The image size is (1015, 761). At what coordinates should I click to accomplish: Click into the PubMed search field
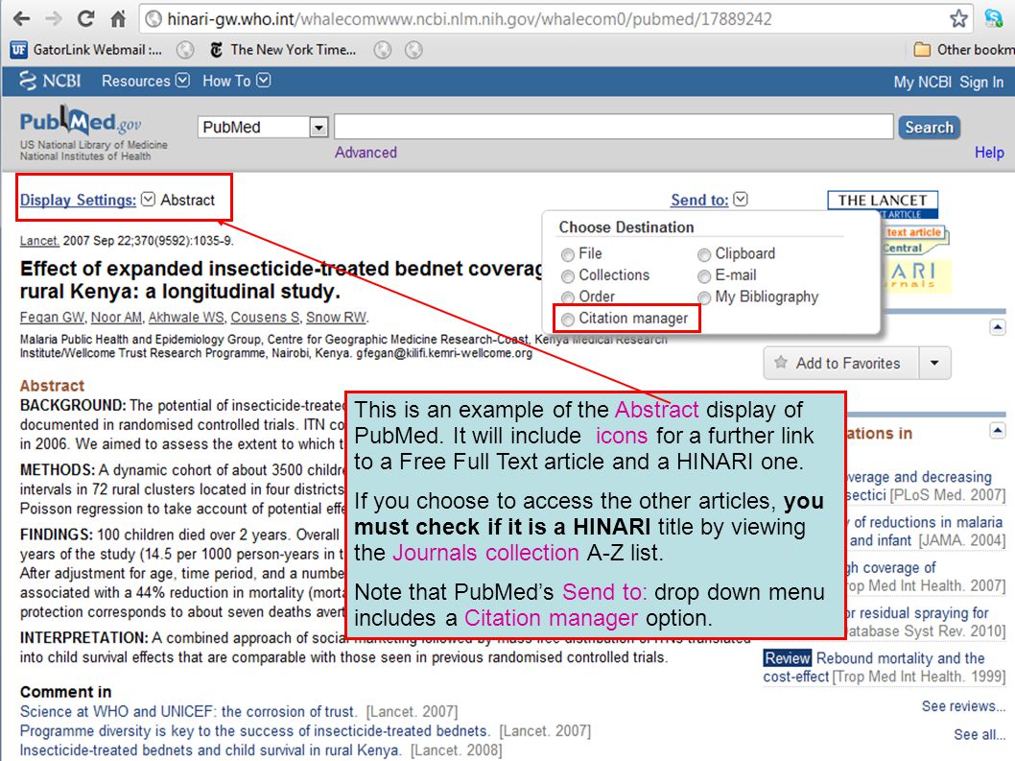click(x=614, y=127)
